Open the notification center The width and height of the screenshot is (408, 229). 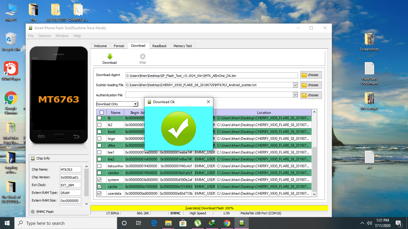point(398,223)
